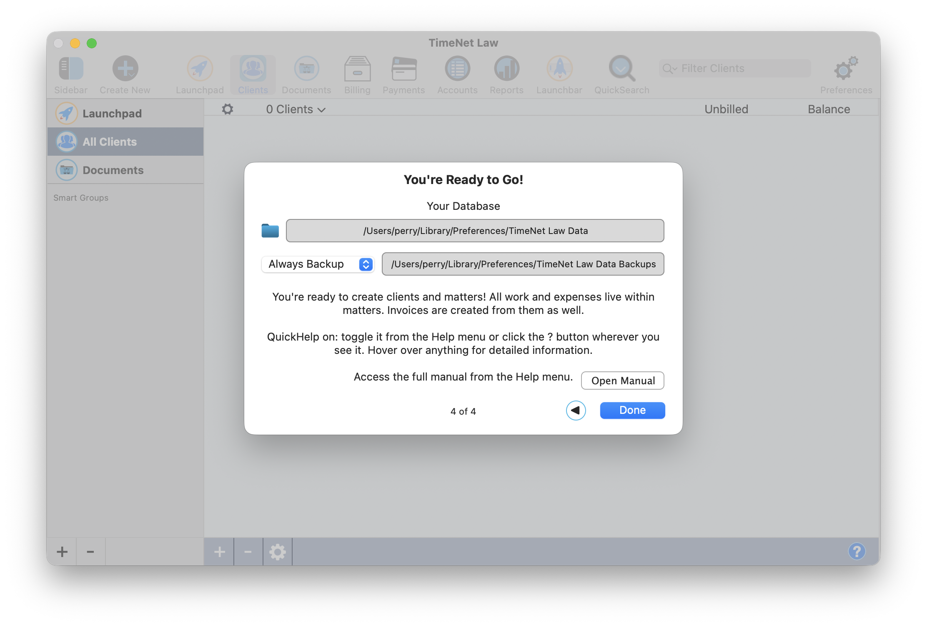Screen dimensions: 927x627
Task: Click the Filter Clients search field
Action: point(735,68)
